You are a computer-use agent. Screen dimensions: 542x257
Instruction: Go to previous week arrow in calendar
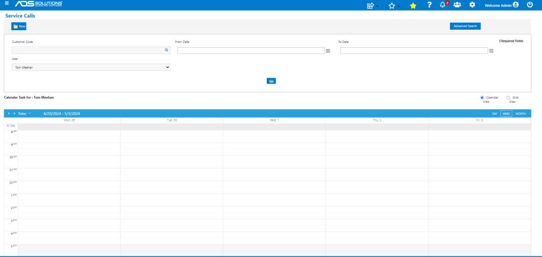pyautogui.click(x=9, y=113)
